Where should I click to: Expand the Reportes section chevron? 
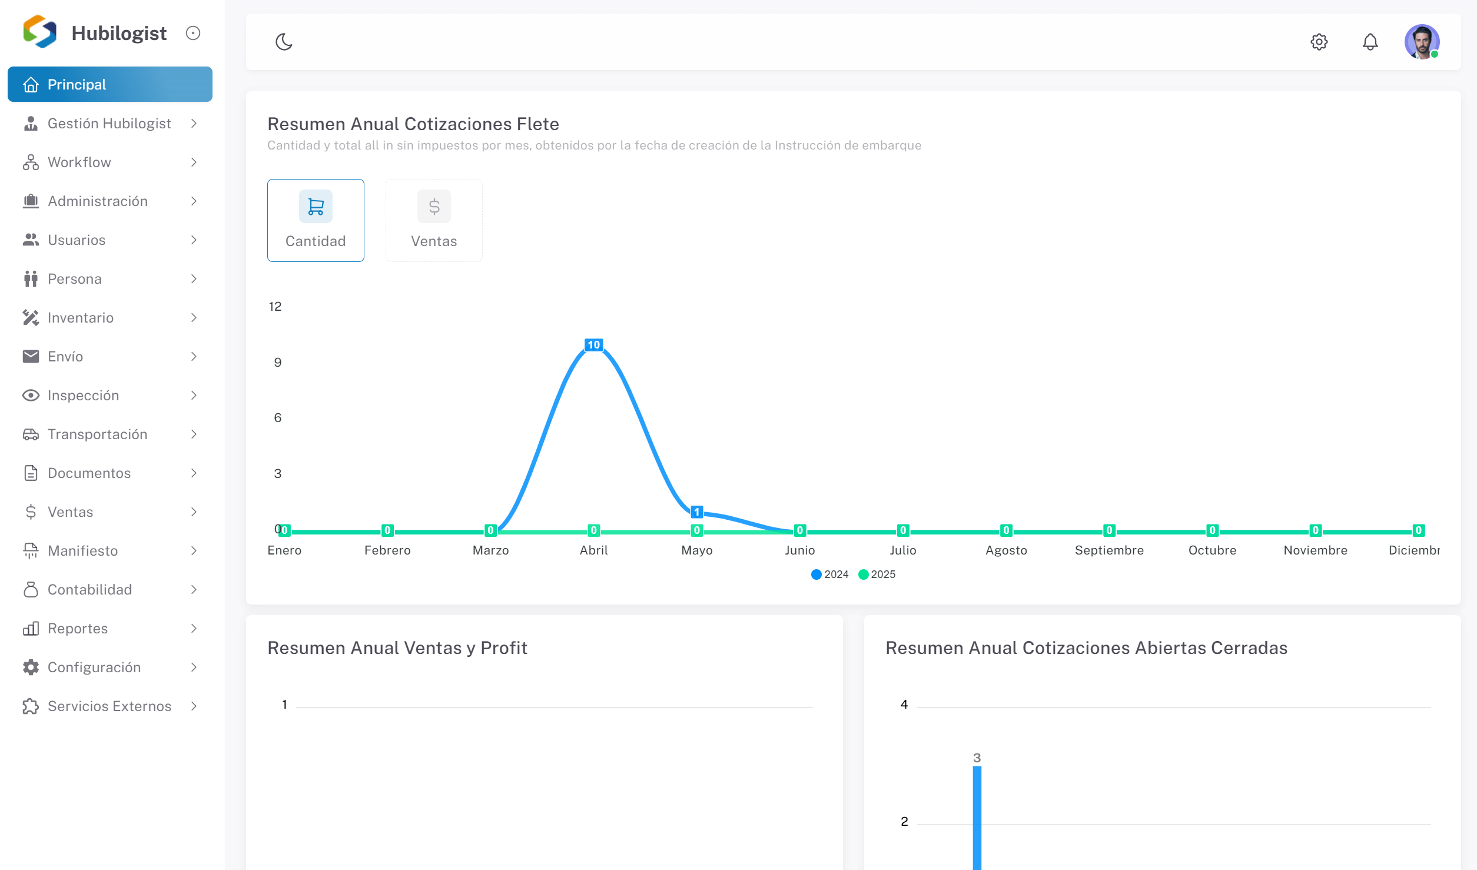coord(194,629)
